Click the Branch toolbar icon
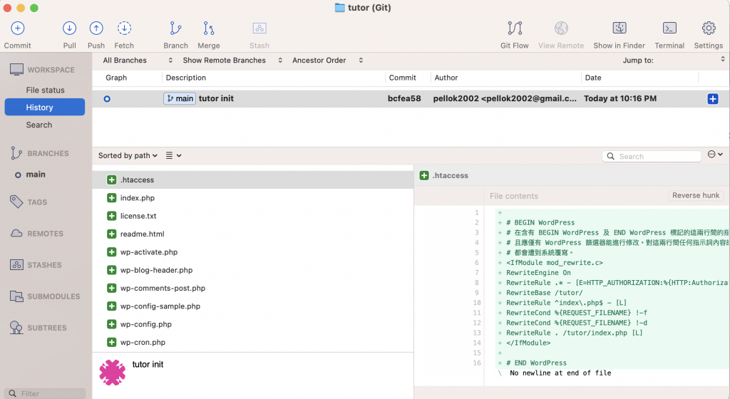Viewport: 730px width, 399px height. pos(175,28)
